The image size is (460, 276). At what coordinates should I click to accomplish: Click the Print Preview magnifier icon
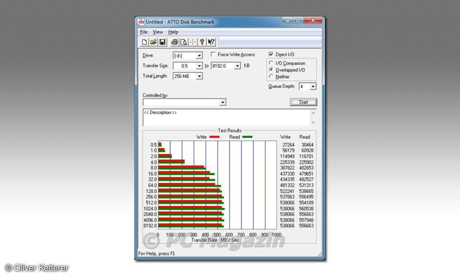coord(184,42)
